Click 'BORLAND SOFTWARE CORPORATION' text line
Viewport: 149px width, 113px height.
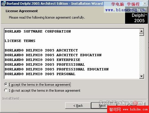click(38, 31)
